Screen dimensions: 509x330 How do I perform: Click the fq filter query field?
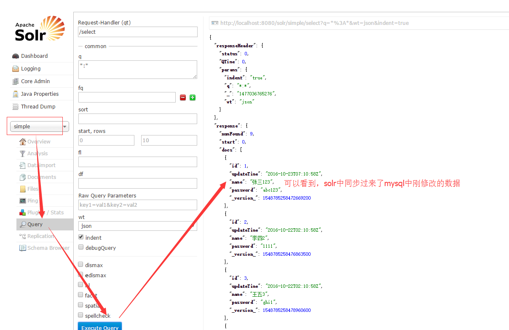pos(127,97)
